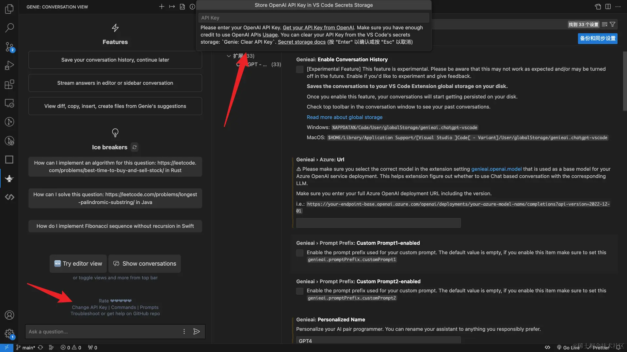The height and width of the screenshot is (352, 627).
Task: Open the Run and Debug view
Action: pyautogui.click(x=9, y=66)
